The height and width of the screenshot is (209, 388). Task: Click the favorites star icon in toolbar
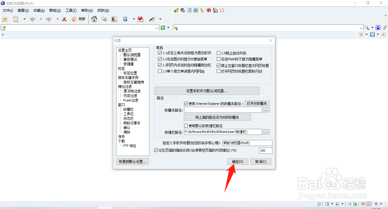(5, 19)
